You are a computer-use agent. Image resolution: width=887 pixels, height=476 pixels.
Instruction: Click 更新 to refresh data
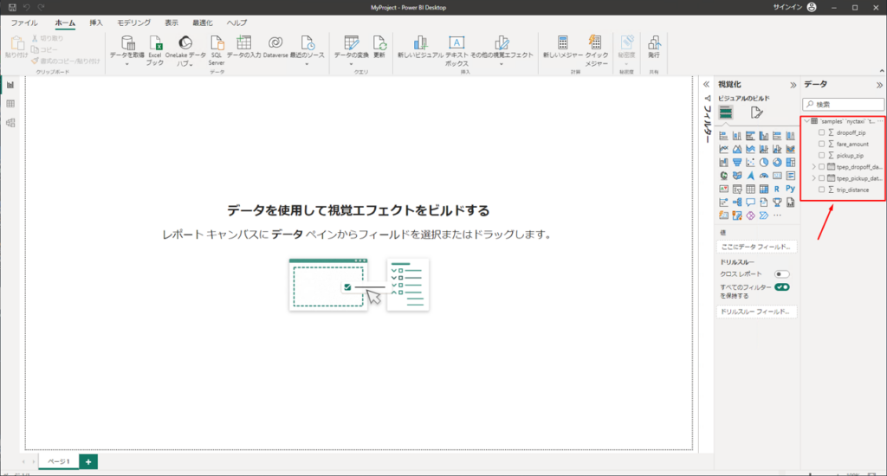click(x=379, y=43)
